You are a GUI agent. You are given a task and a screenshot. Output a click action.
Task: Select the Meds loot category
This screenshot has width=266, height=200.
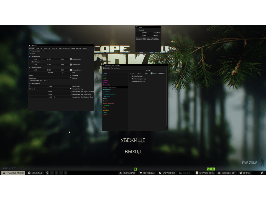105,78
